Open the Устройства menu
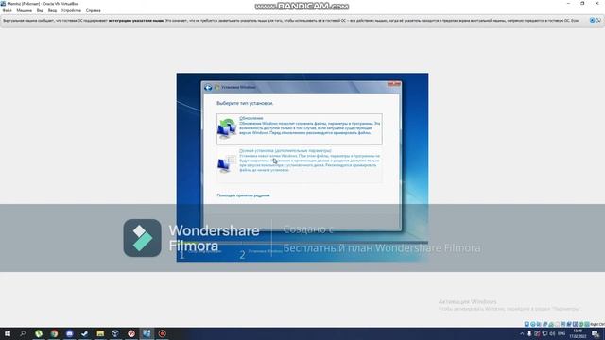This screenshot has width=605, height=340. 71,10
